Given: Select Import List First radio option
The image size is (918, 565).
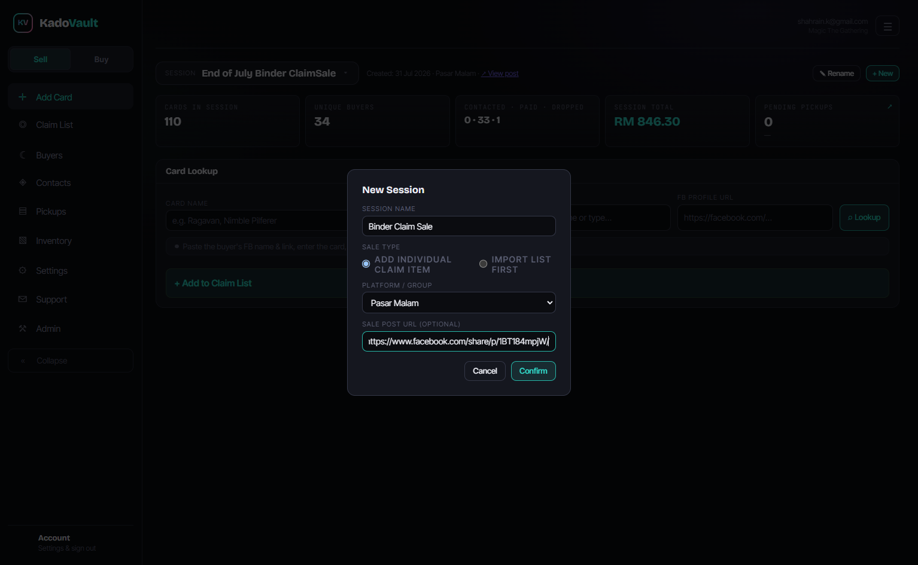Looking at the screenshot, I should (x=483, y=264).
